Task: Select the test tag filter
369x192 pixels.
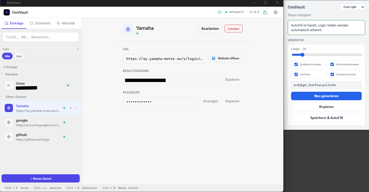Action: click(19, 56)
